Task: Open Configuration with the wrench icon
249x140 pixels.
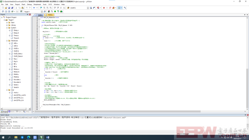Action: click(x=125, y=8)
